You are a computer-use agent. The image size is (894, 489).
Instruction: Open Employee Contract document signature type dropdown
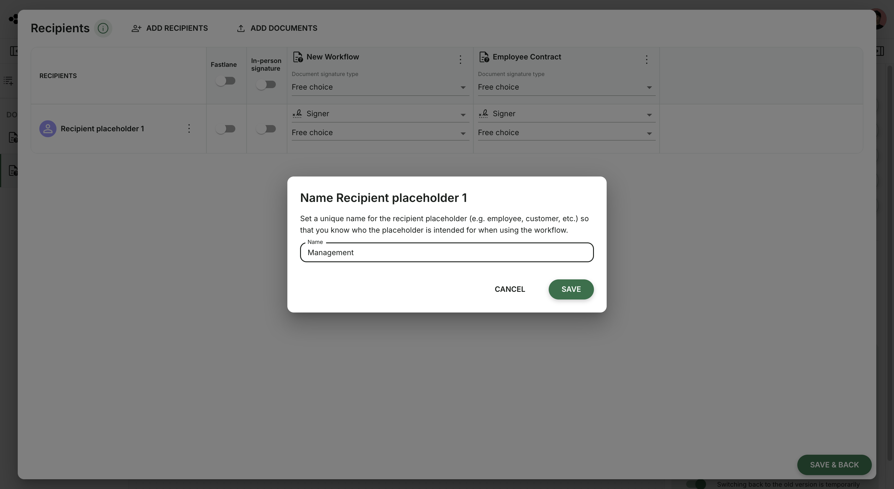coord(566,87)
